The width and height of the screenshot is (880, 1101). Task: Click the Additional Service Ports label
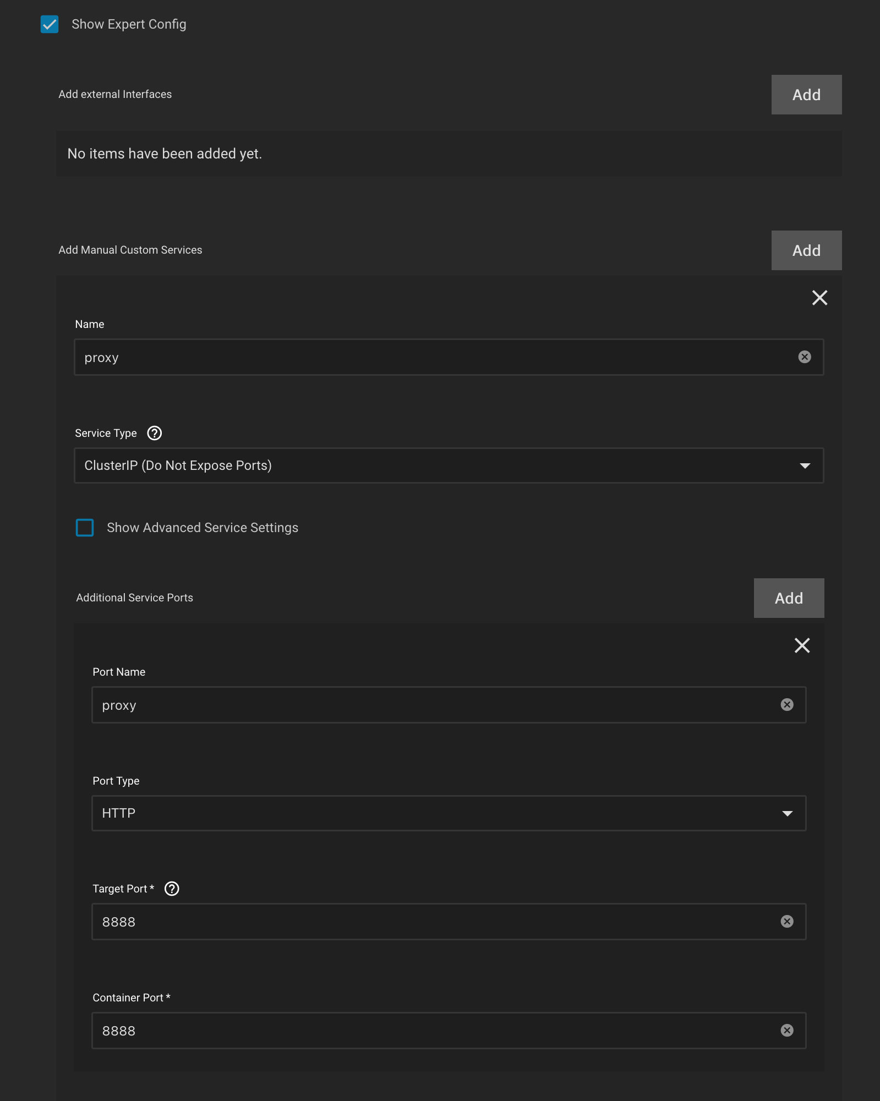pos(135,598)
